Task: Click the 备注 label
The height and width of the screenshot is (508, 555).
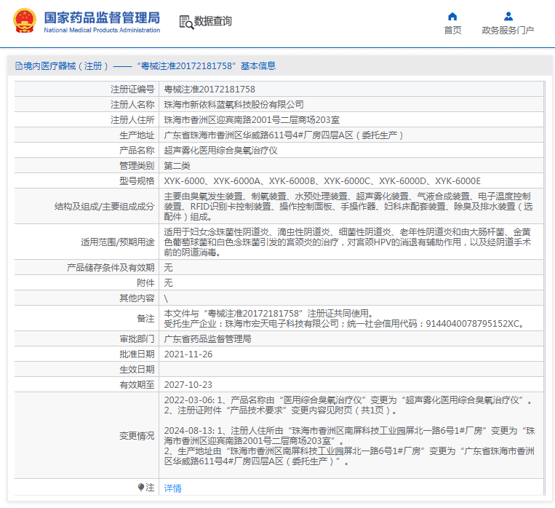Action: click(x=145, y=319)
